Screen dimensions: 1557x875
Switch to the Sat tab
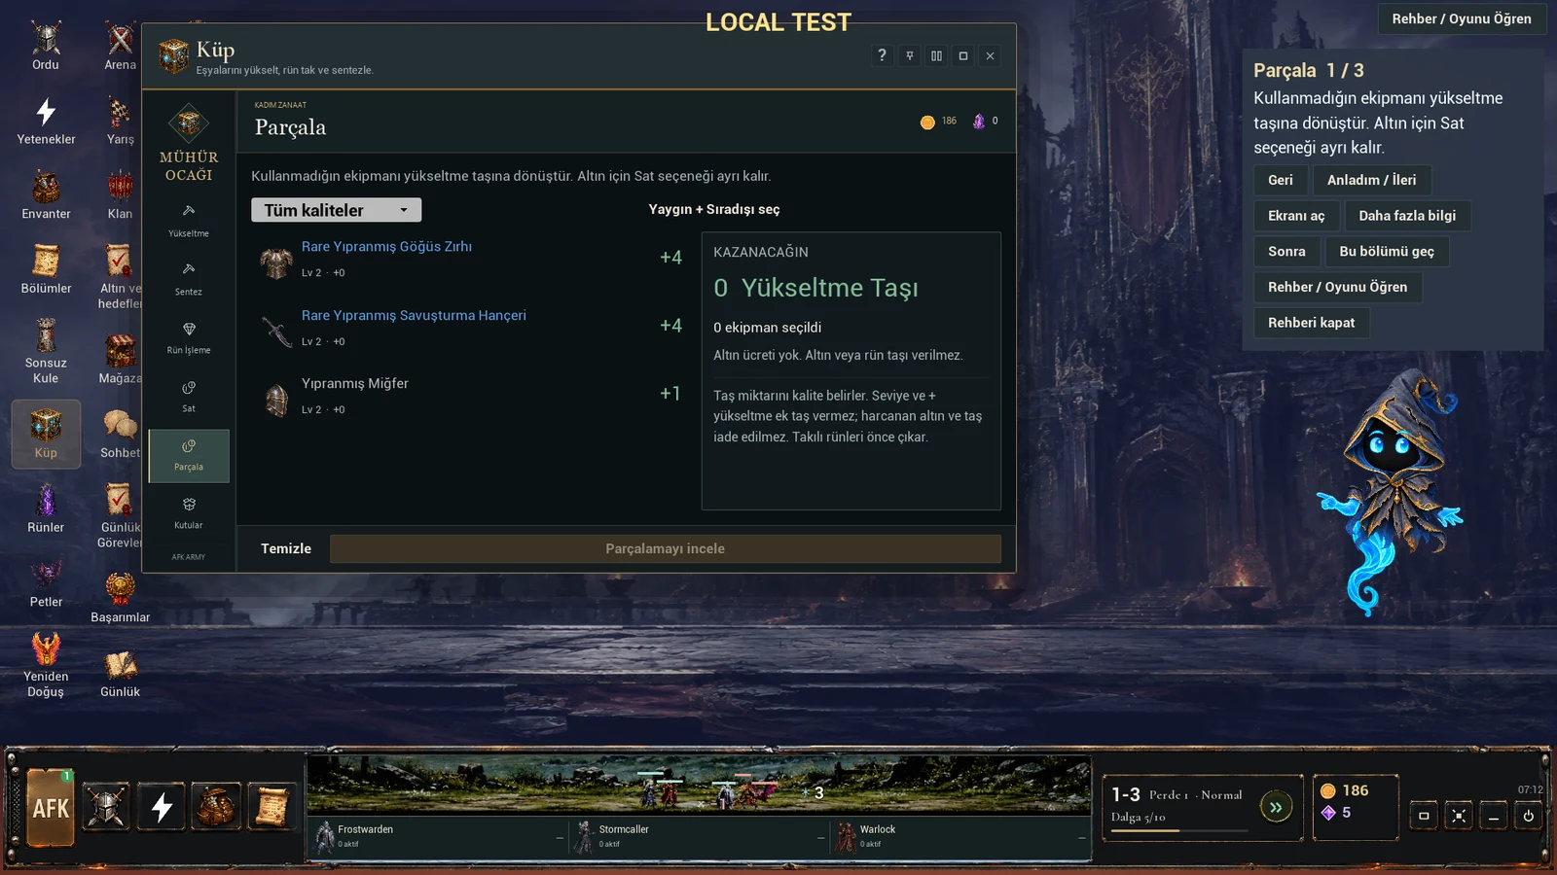click(x=189, y=397)
